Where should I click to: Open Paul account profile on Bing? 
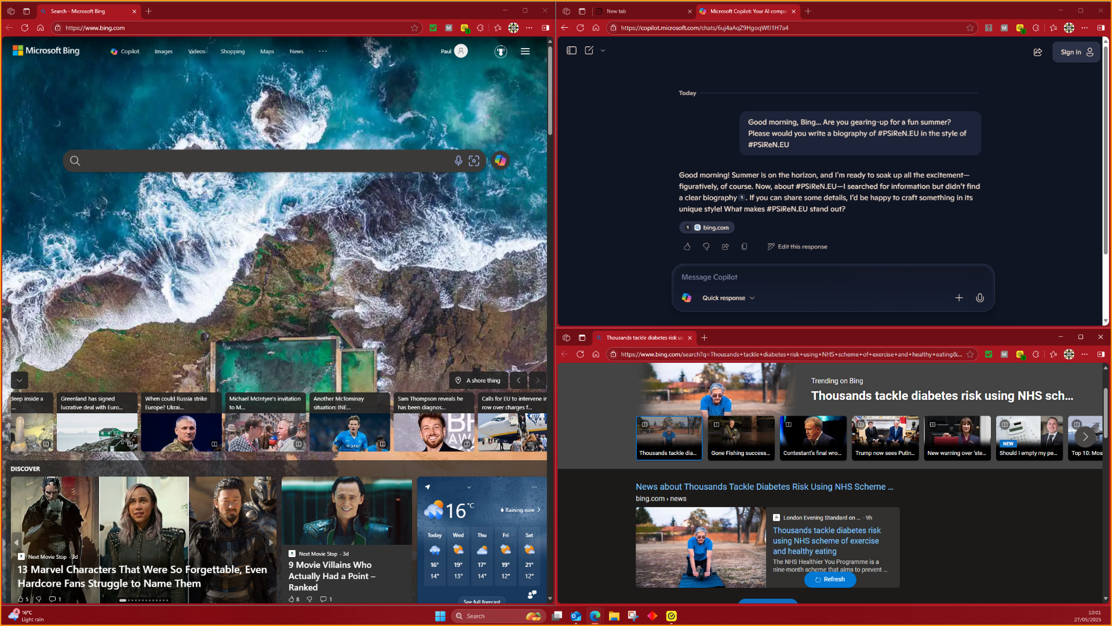coord(454,51)
